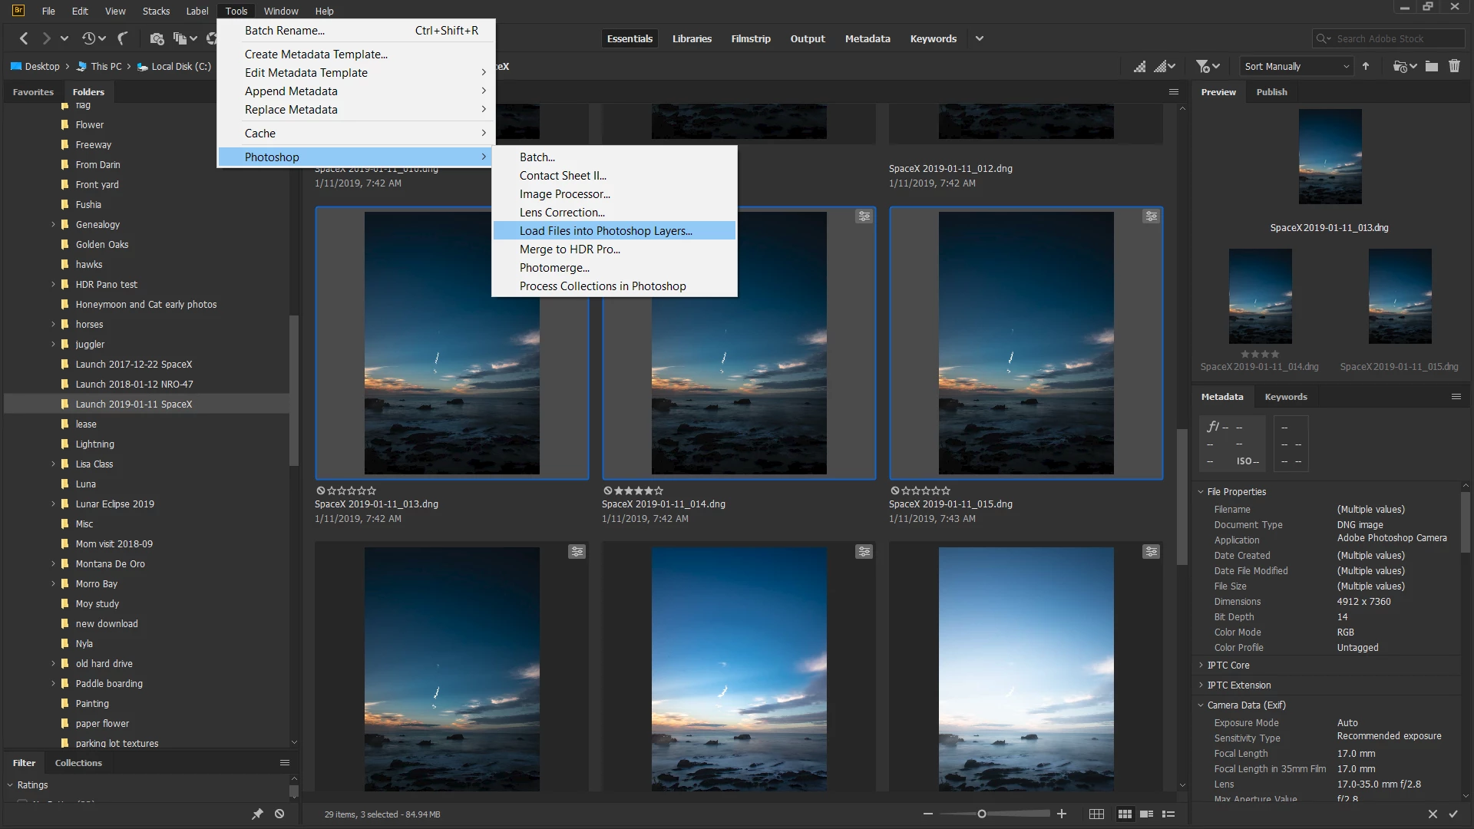Expand the IPTC Core section
This screenshot has height=829, width=1474.
tap(1228, 666)
